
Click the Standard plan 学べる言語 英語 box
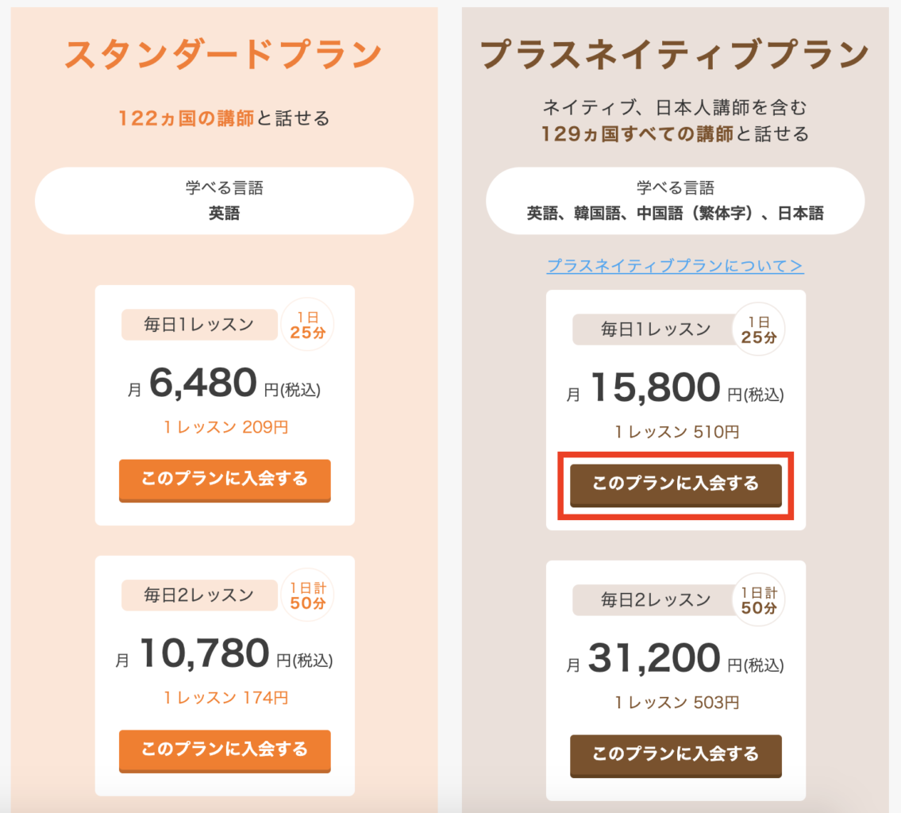(x=224, y=201)
